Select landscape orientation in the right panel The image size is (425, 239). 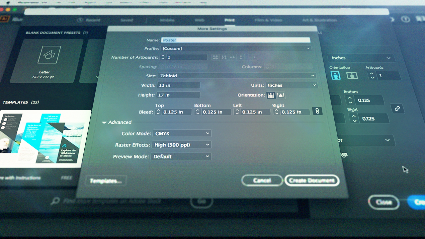click(x=352, y=75)
